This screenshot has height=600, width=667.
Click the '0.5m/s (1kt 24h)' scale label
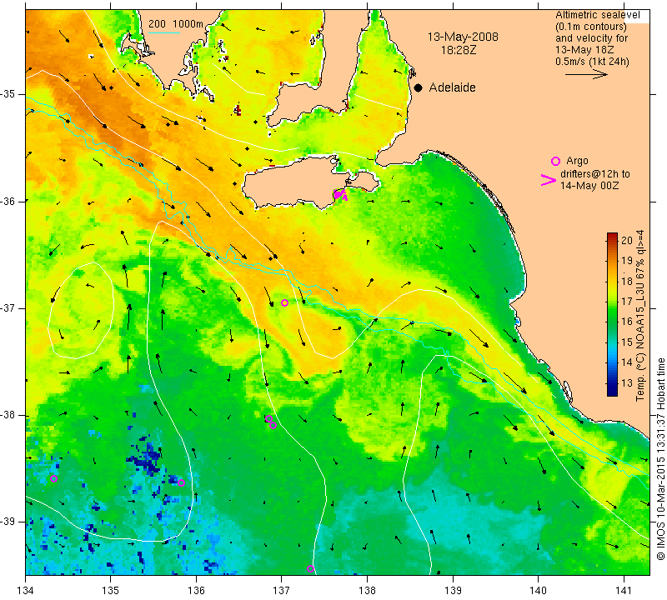tap(592, 61)
